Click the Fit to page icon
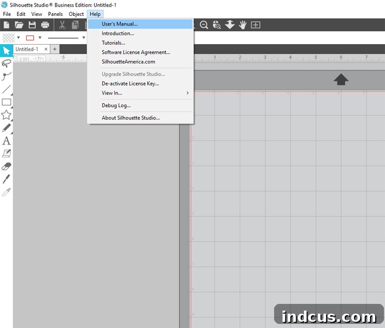Screen dimensions: 385x328 click(x=256, y=25)
